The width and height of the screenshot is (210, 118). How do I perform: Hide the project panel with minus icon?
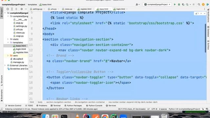tap(26, 9)
